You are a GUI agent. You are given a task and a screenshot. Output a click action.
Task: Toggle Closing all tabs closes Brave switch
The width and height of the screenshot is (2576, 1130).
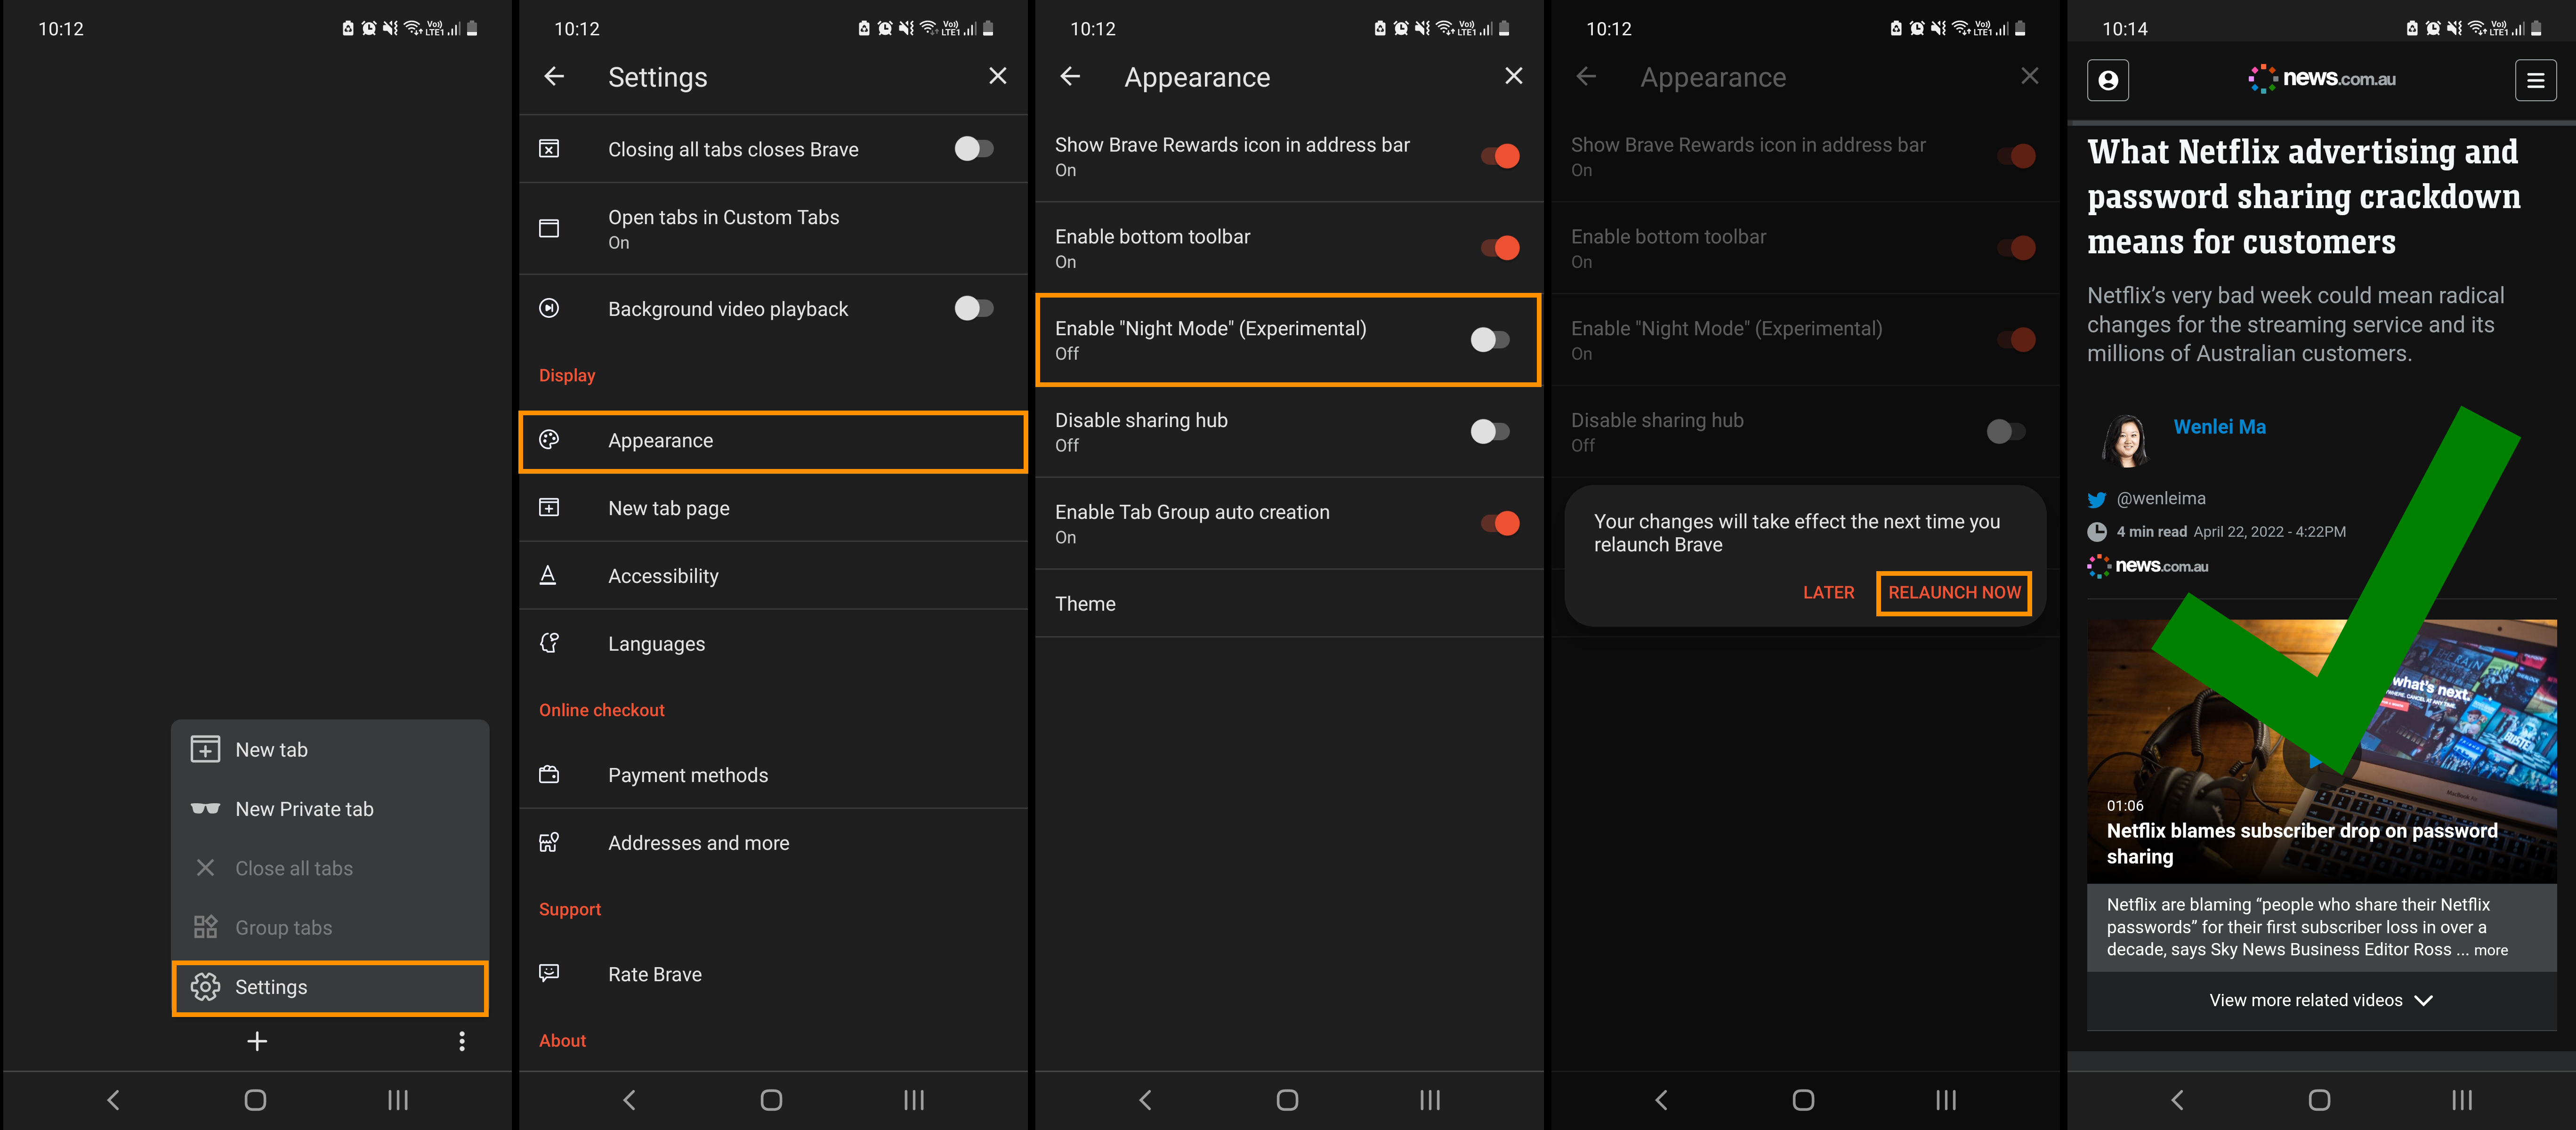974,149
